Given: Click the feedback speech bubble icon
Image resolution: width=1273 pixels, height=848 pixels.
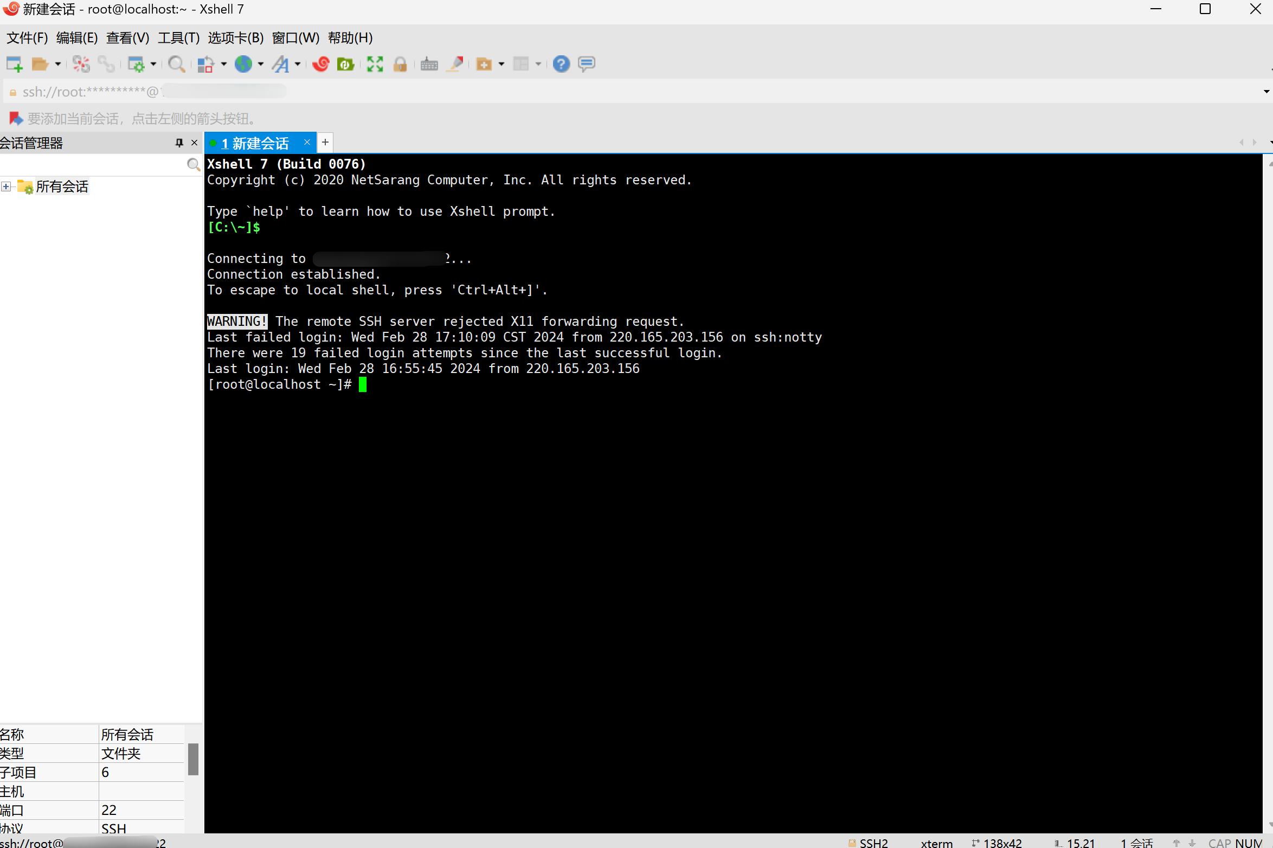Looking at the screenshot, I should coord(587,64).
